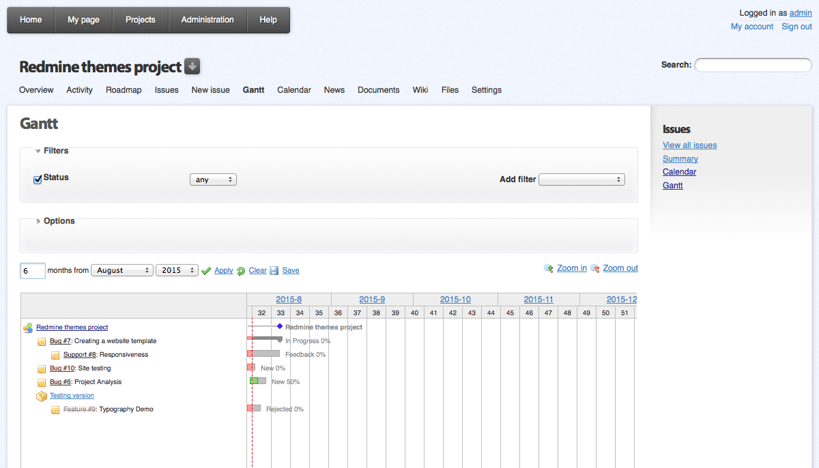819x468 pixels.
Task: Open the Bug #6 issue link
Action: (61, 382)
